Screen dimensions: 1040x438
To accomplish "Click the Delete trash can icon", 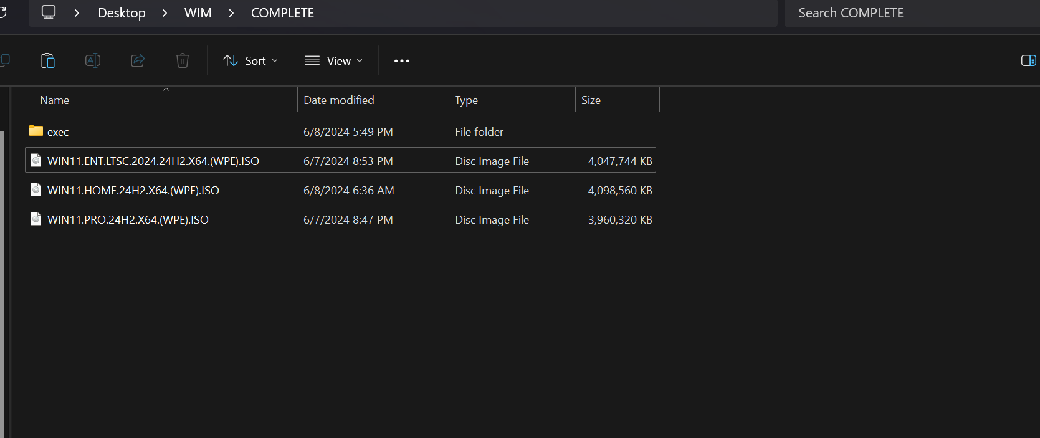I will click(183, 60).
